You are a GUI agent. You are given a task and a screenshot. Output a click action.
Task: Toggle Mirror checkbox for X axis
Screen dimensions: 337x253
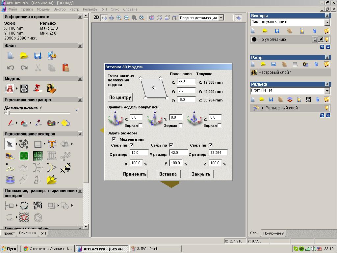141,125
